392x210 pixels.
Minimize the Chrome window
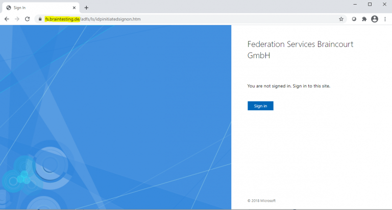coord(355,4)
